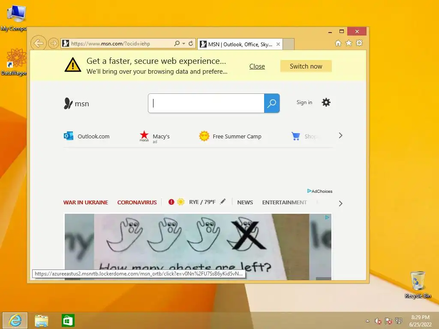Select the DataWagon desktop shortcut
Image resolution: width=439 pixels, height=329 pixels.
tap(14, 62)
